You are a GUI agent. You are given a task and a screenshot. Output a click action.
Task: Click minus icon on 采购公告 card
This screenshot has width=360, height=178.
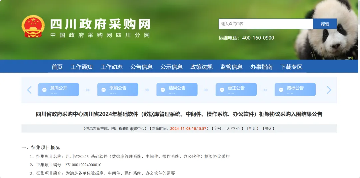pos(104,90)
